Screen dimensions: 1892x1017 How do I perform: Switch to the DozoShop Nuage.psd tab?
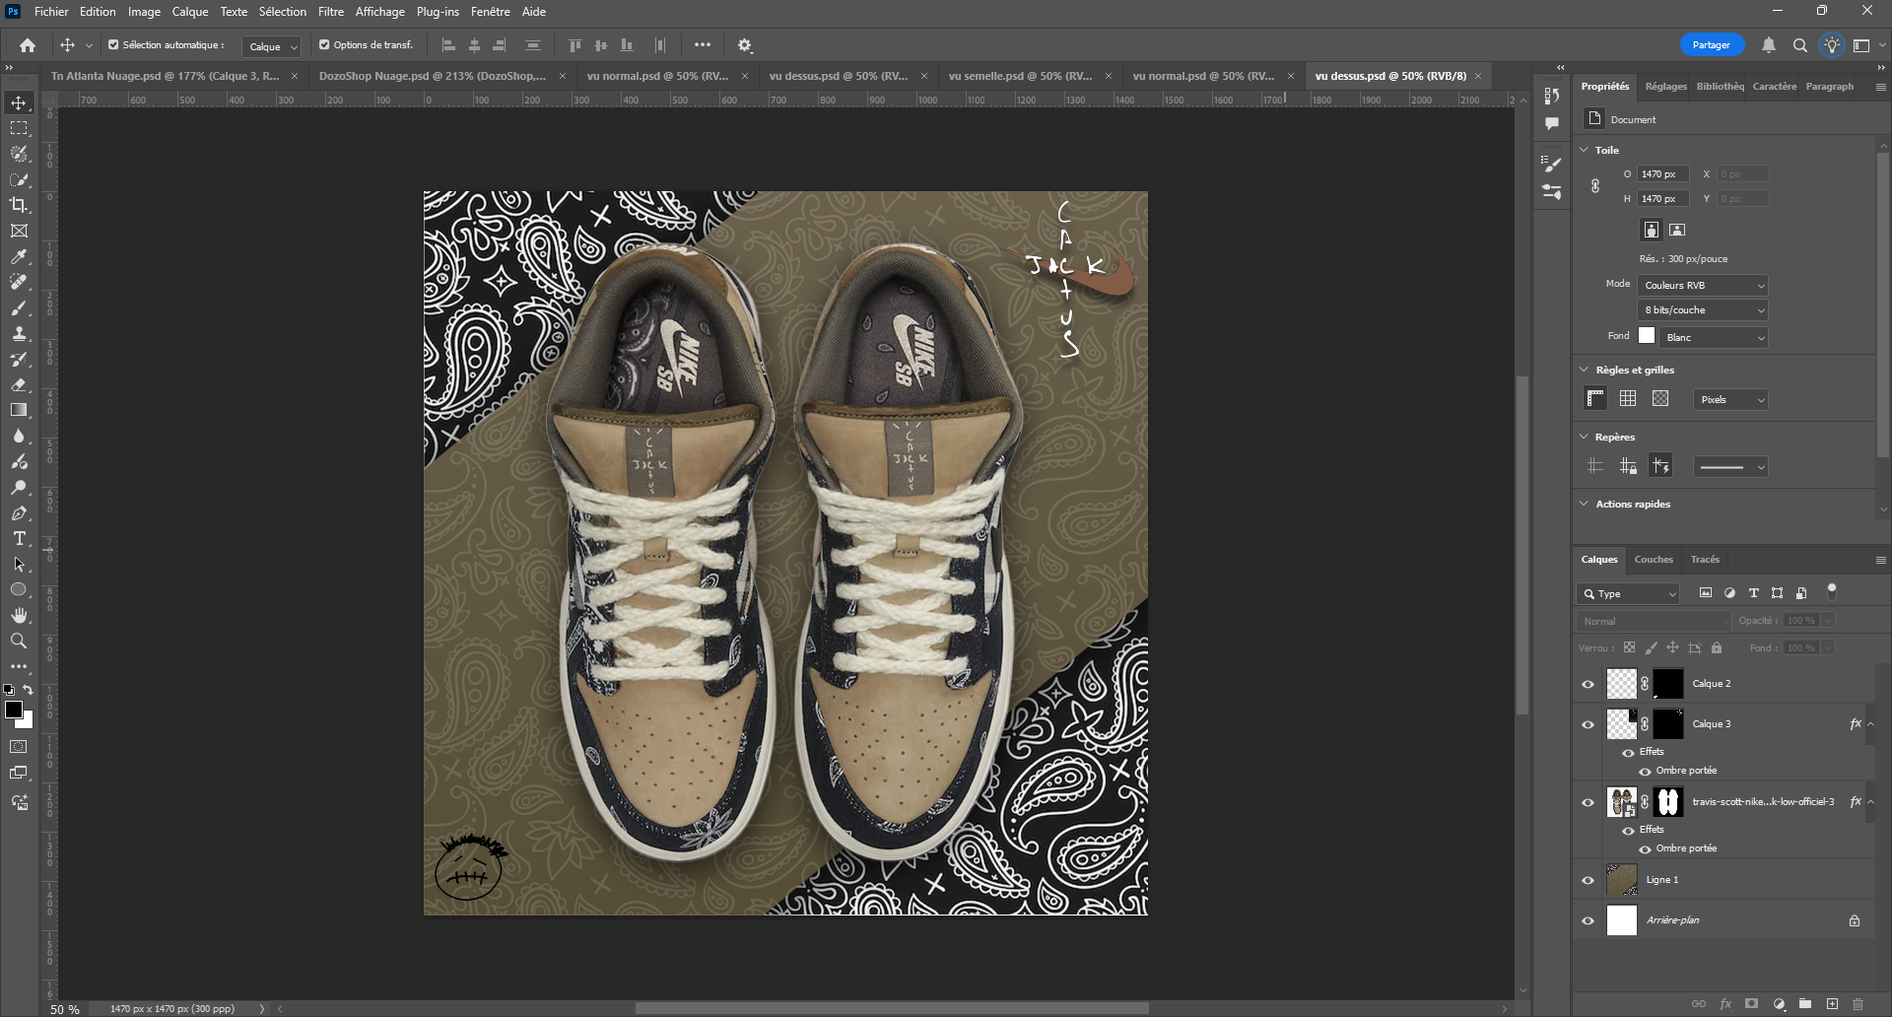433,76
